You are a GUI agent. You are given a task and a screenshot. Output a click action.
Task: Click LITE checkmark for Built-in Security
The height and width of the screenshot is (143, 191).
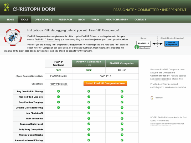click(x=89, y=118)
